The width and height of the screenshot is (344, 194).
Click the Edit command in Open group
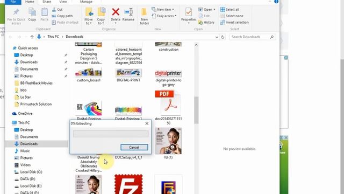click(x=204, y=16)
